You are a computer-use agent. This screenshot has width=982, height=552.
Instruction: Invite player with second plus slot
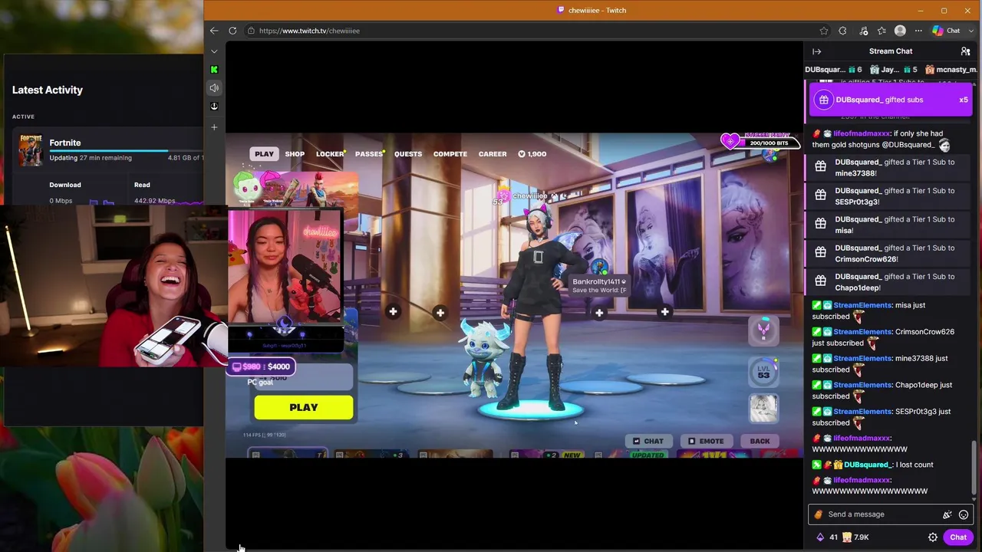[x=440, y=312]
